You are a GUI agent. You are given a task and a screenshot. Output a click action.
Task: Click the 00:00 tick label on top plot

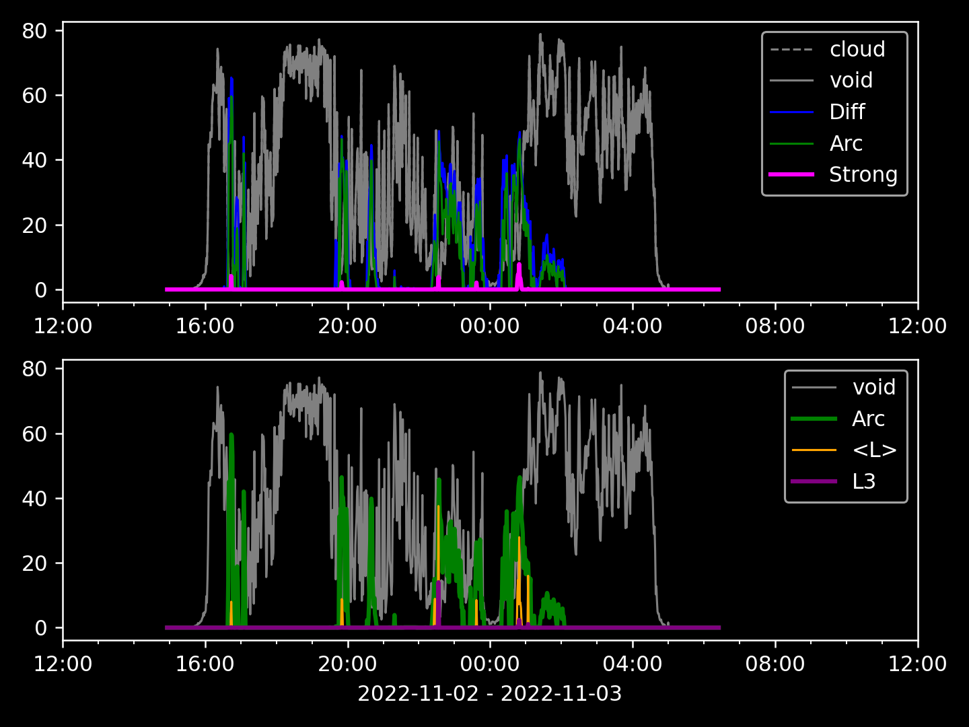(x=490, y=326)
